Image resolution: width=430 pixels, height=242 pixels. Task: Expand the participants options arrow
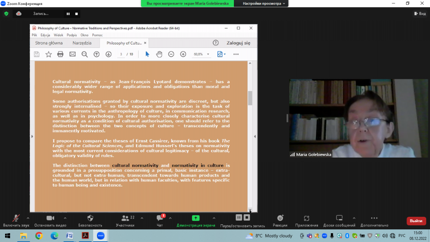pos(142,218)
